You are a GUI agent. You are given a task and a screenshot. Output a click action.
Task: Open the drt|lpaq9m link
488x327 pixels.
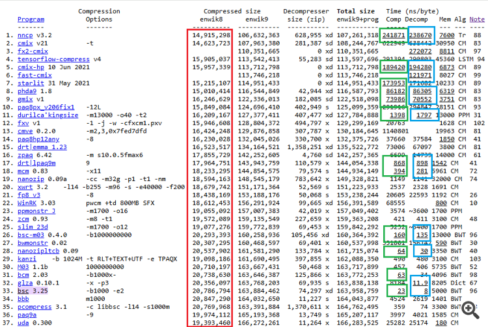[x=36, y=163]
